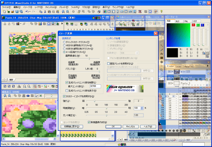
Task: Uncheck the DSカラーイコライザを使用する checkbox
Action: [64, 97]
